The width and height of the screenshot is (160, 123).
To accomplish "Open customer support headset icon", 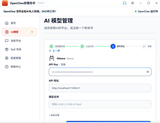I will click(x=125, y=3).
